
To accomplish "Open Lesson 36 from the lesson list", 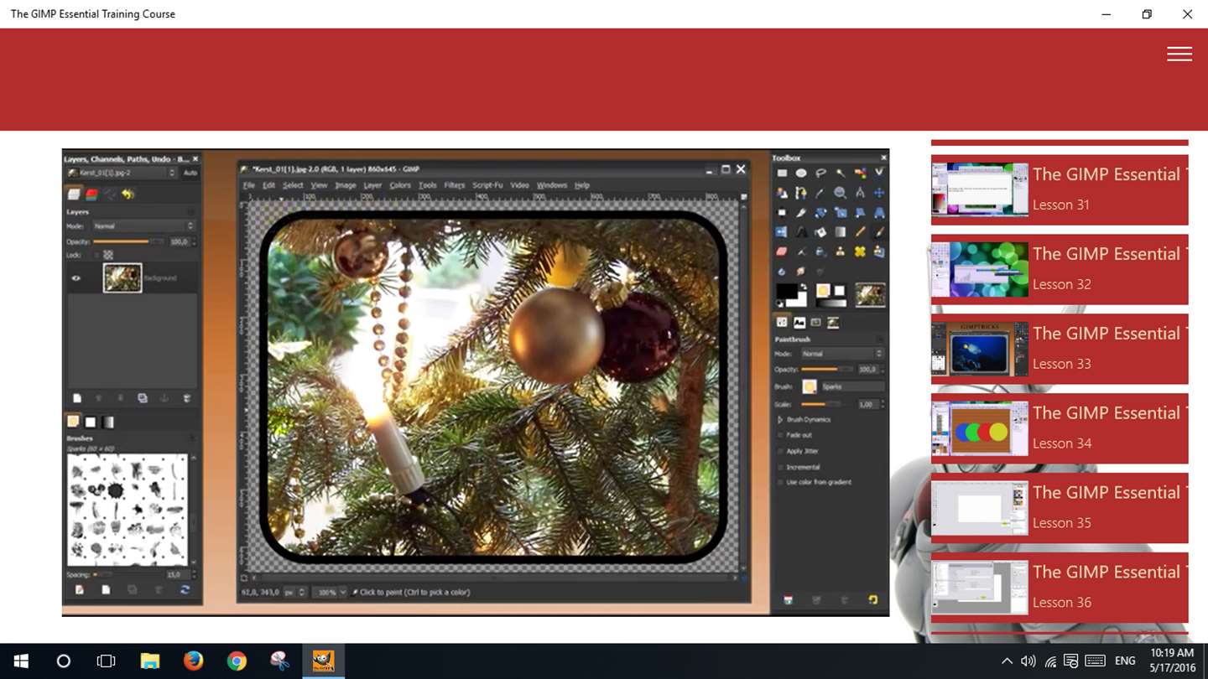I will coord(1060,588).
